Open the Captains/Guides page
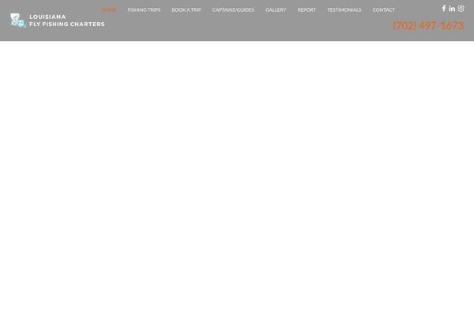474x316 pixels. point(233,10)
